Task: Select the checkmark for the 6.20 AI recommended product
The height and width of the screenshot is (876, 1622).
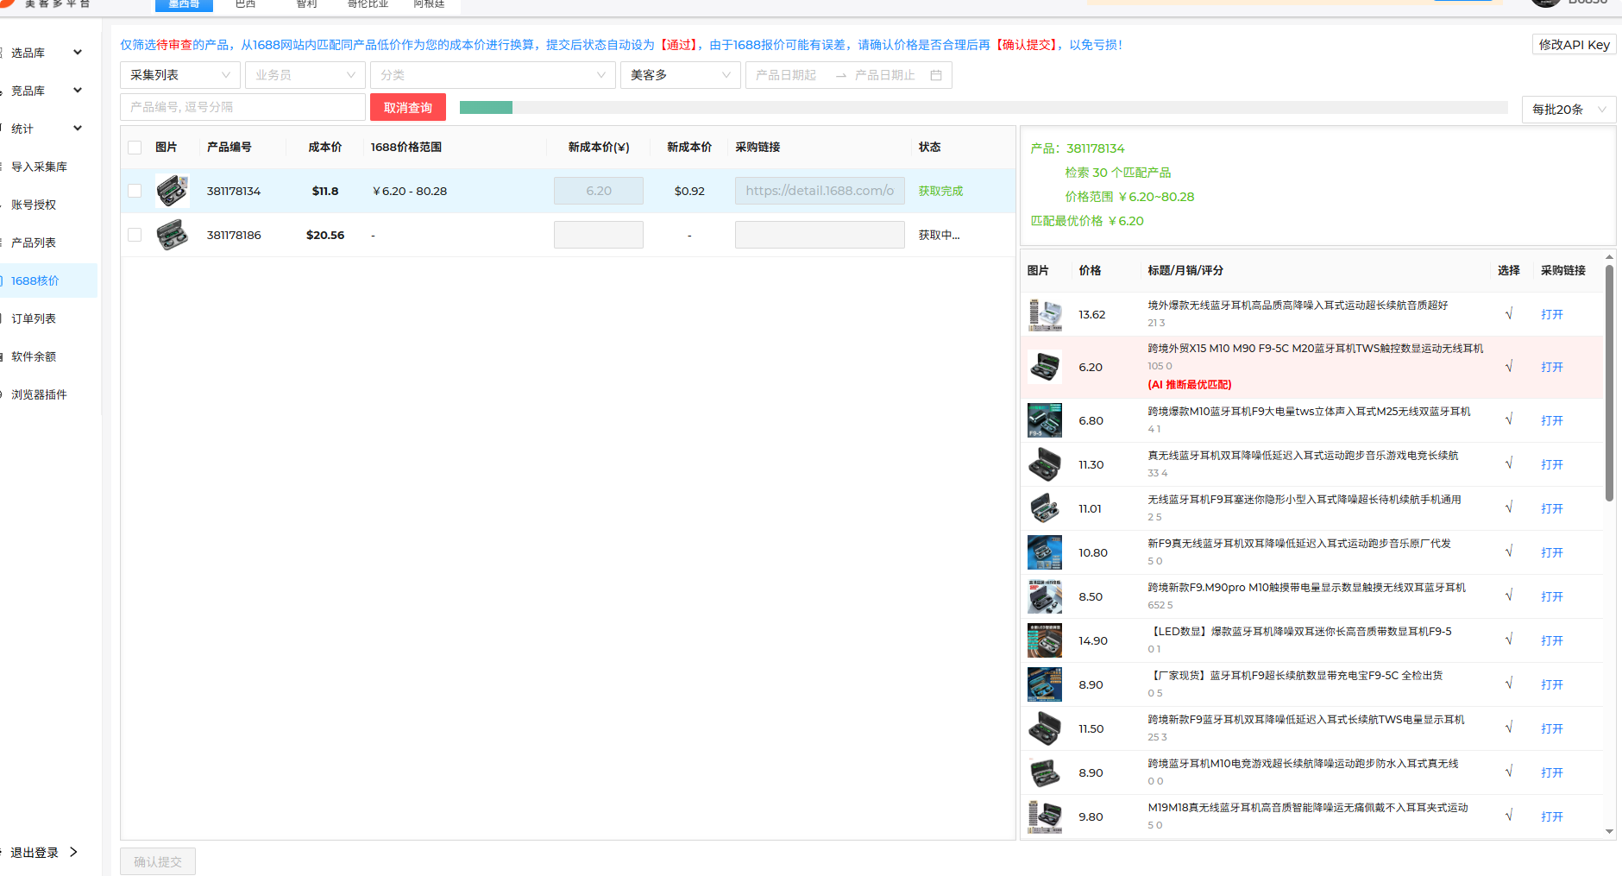Action: click(x=1508, y=367)
